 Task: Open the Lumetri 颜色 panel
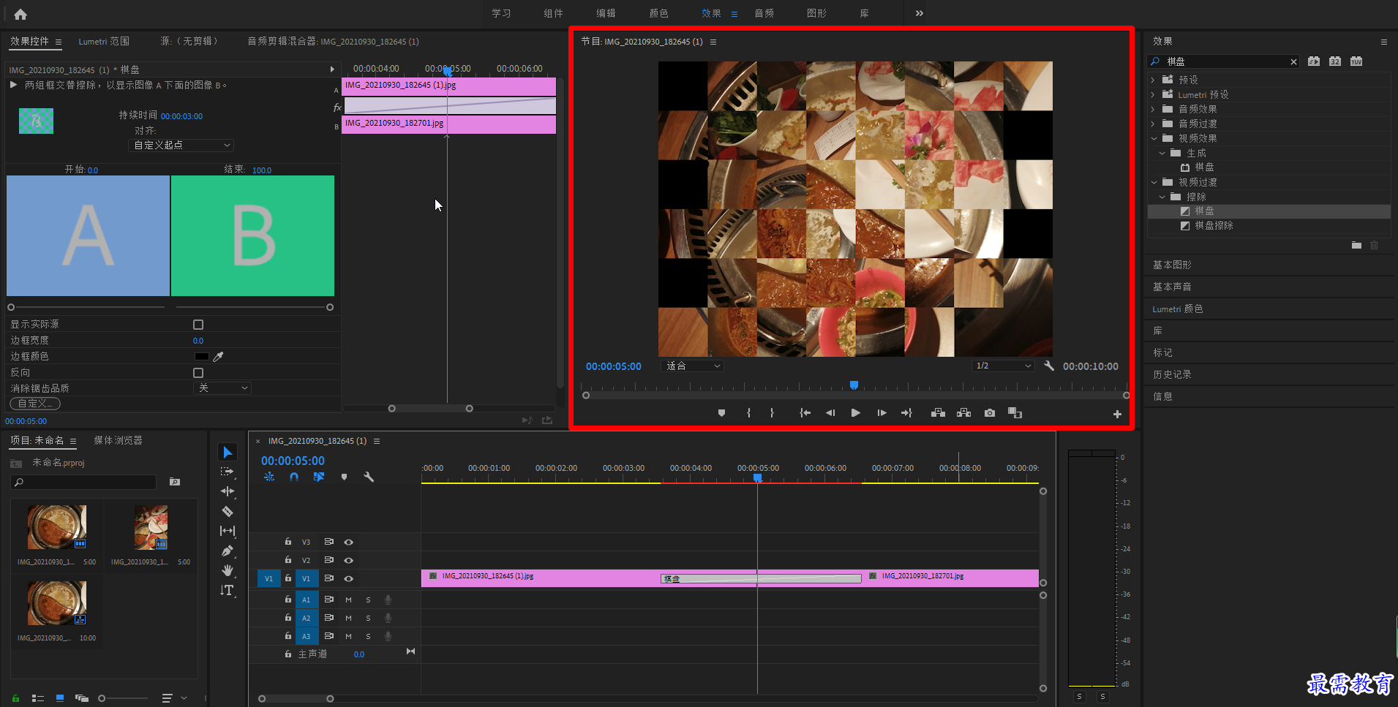(1178, 309)
